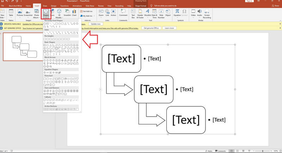Add a new Comment
Screen dimensions: 282x153
pyautogui.click(x=123, y=13)
